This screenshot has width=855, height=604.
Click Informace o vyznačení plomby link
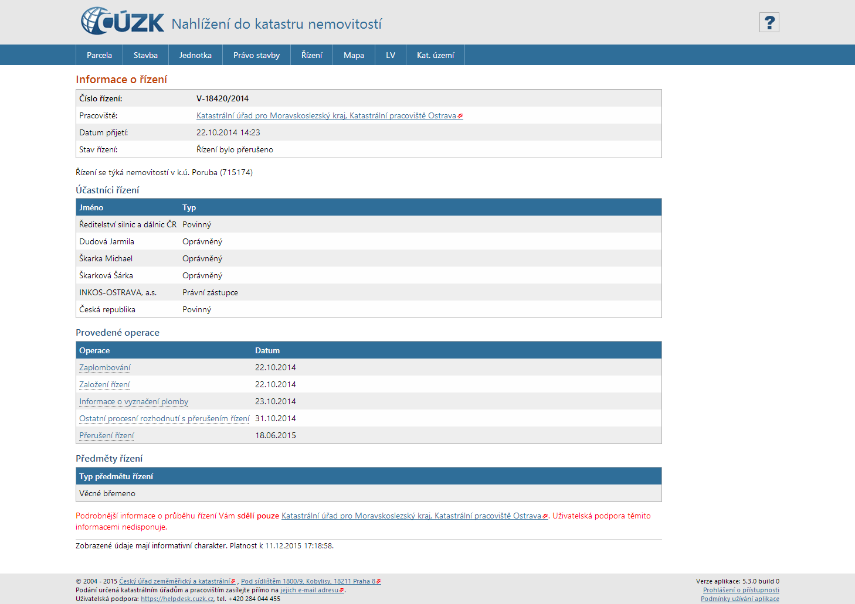point(134,402)
